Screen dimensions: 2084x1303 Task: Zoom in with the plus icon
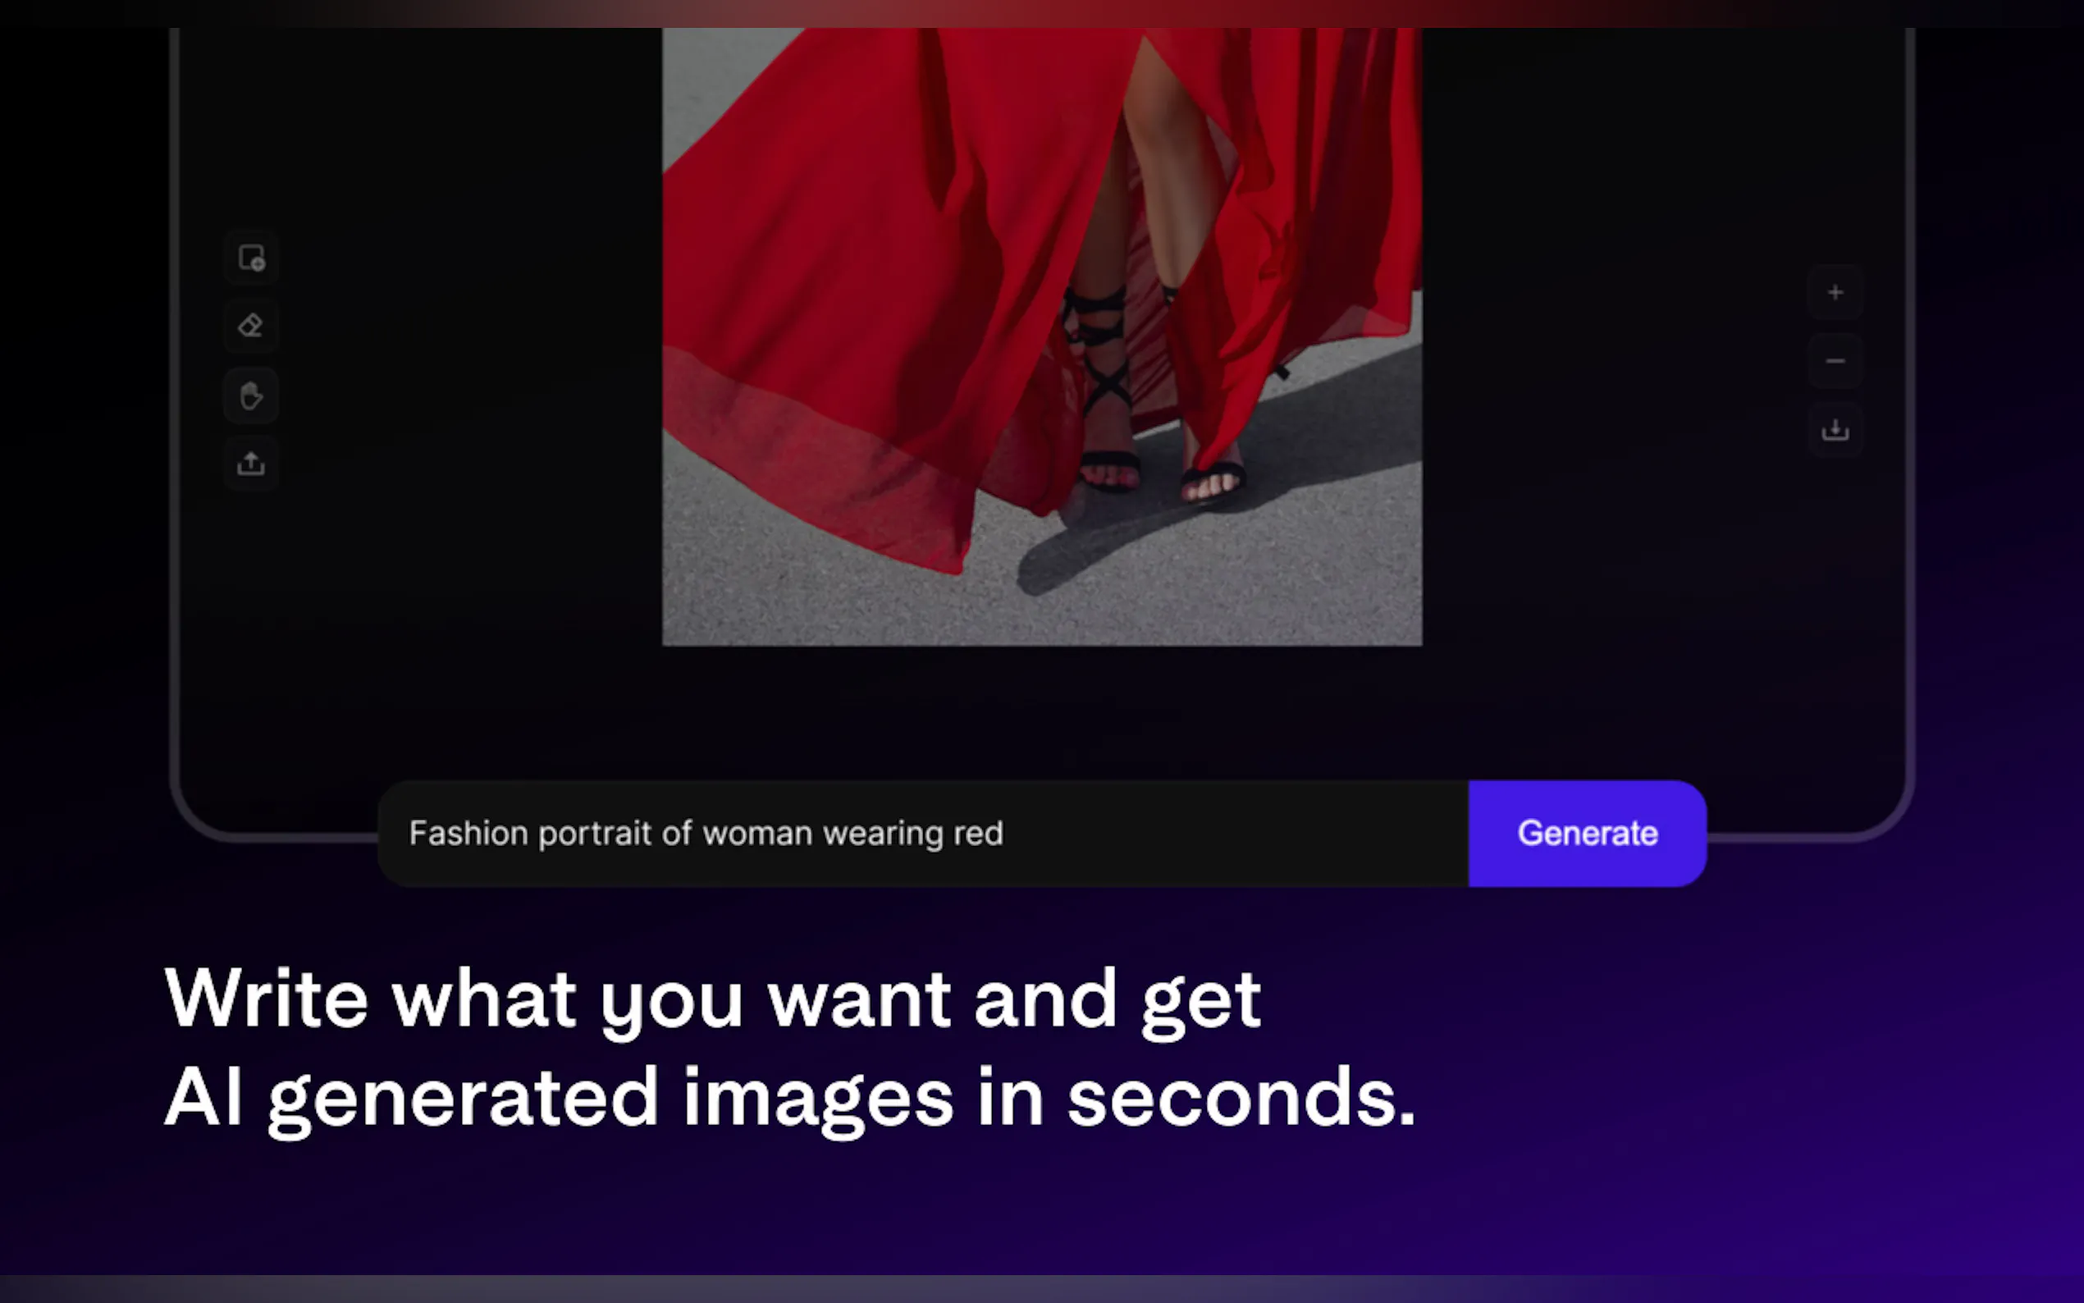(x=1835, y=293)
